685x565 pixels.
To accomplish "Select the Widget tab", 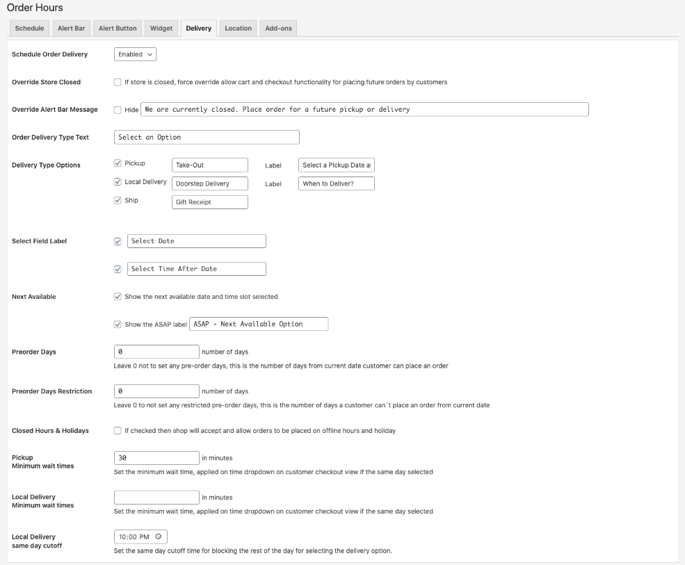I will [x=161, y=28].
